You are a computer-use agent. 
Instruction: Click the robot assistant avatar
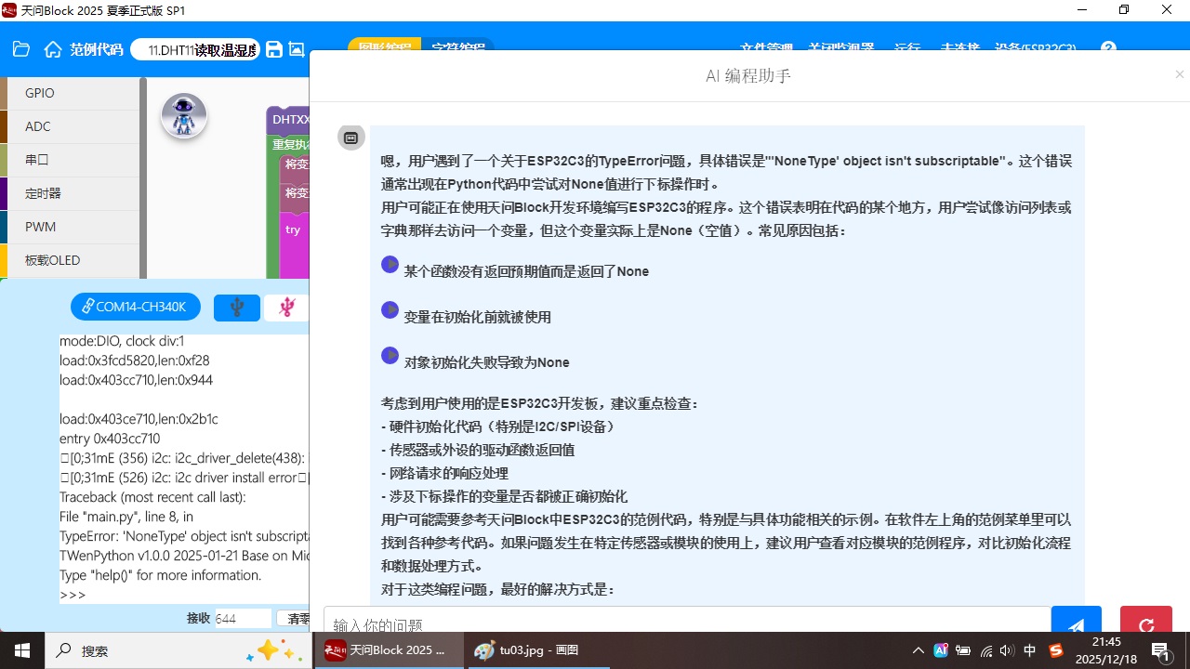point(184,116)
